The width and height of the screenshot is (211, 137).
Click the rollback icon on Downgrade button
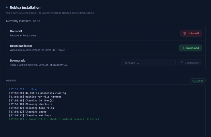(182, 63)
